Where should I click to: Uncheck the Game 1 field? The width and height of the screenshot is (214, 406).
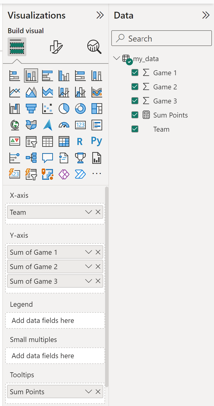[135, 73]
